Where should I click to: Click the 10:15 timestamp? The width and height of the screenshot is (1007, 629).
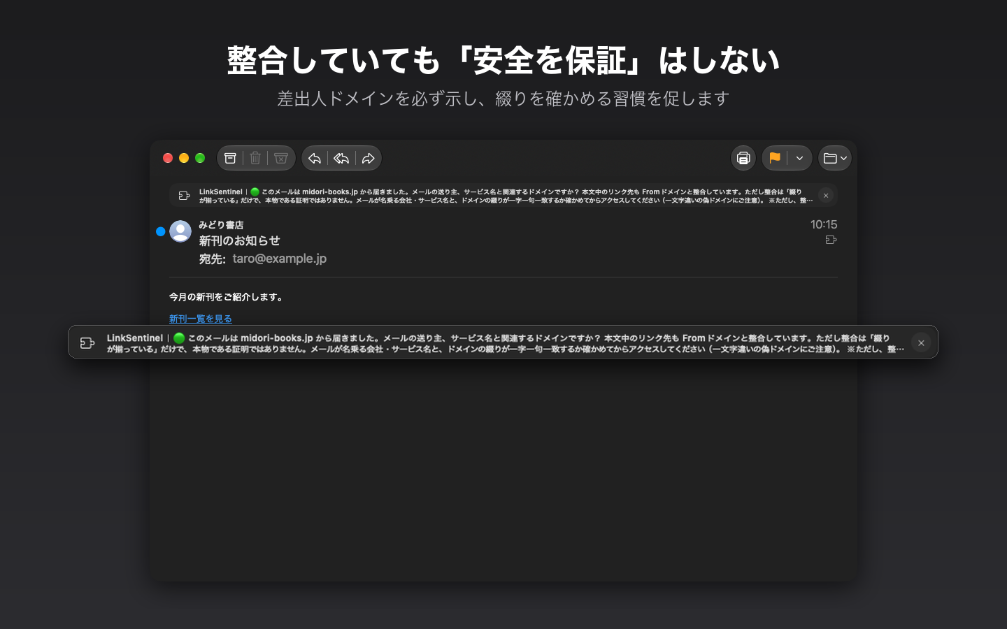click(824, 224)
